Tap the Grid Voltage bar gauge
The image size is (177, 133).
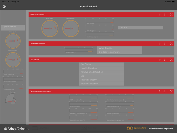pyautogui.click(x=100, y=21)
